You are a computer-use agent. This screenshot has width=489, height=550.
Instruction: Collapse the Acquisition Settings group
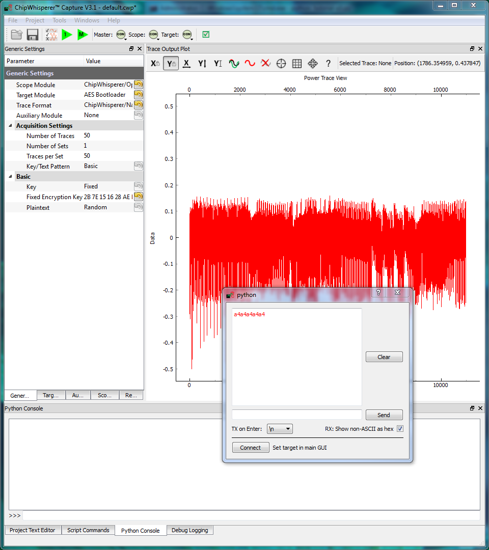coord(11,126)
